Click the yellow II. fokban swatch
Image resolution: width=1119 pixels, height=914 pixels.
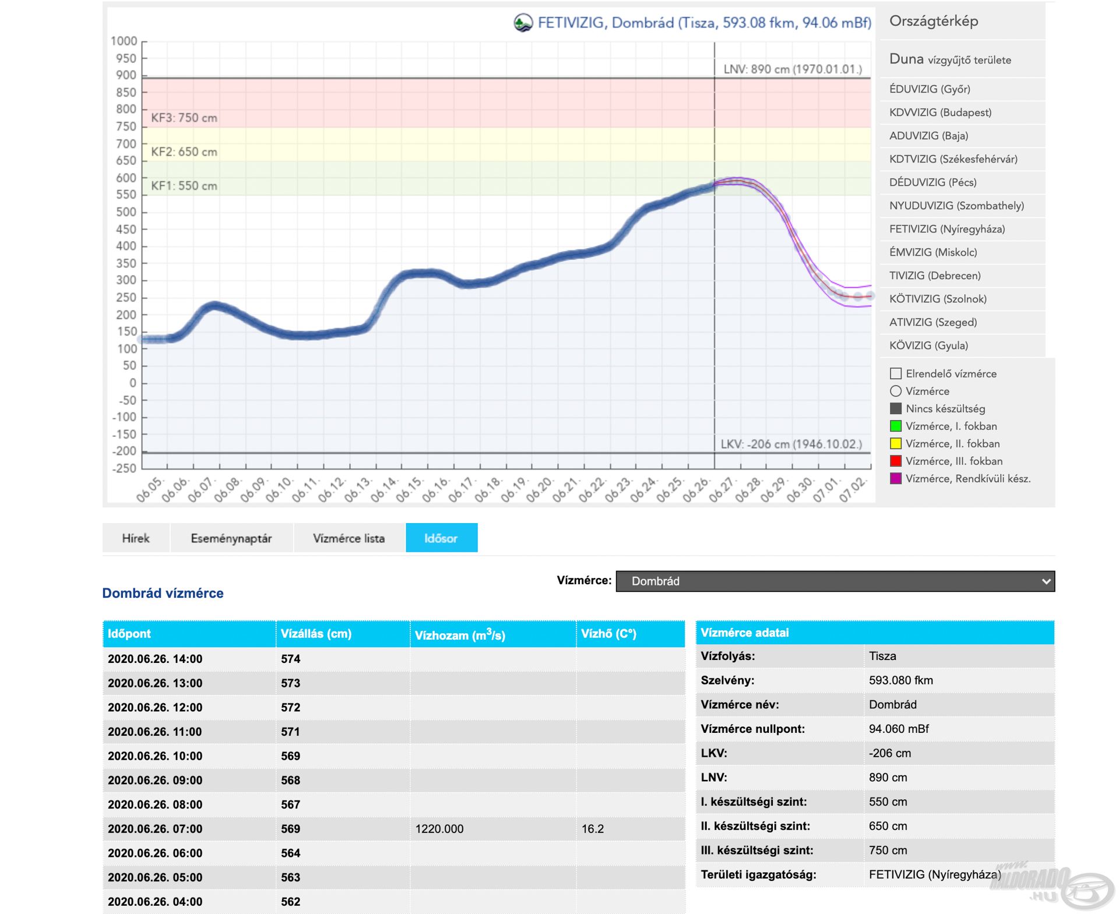pyautogui.click(x=896, y=443)
